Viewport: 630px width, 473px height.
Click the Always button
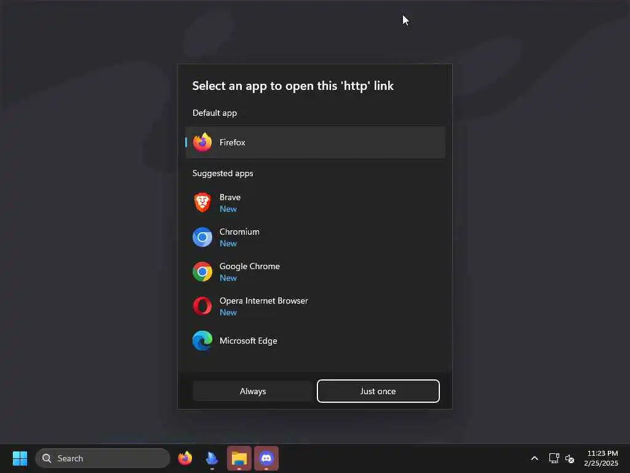[253, 391]
